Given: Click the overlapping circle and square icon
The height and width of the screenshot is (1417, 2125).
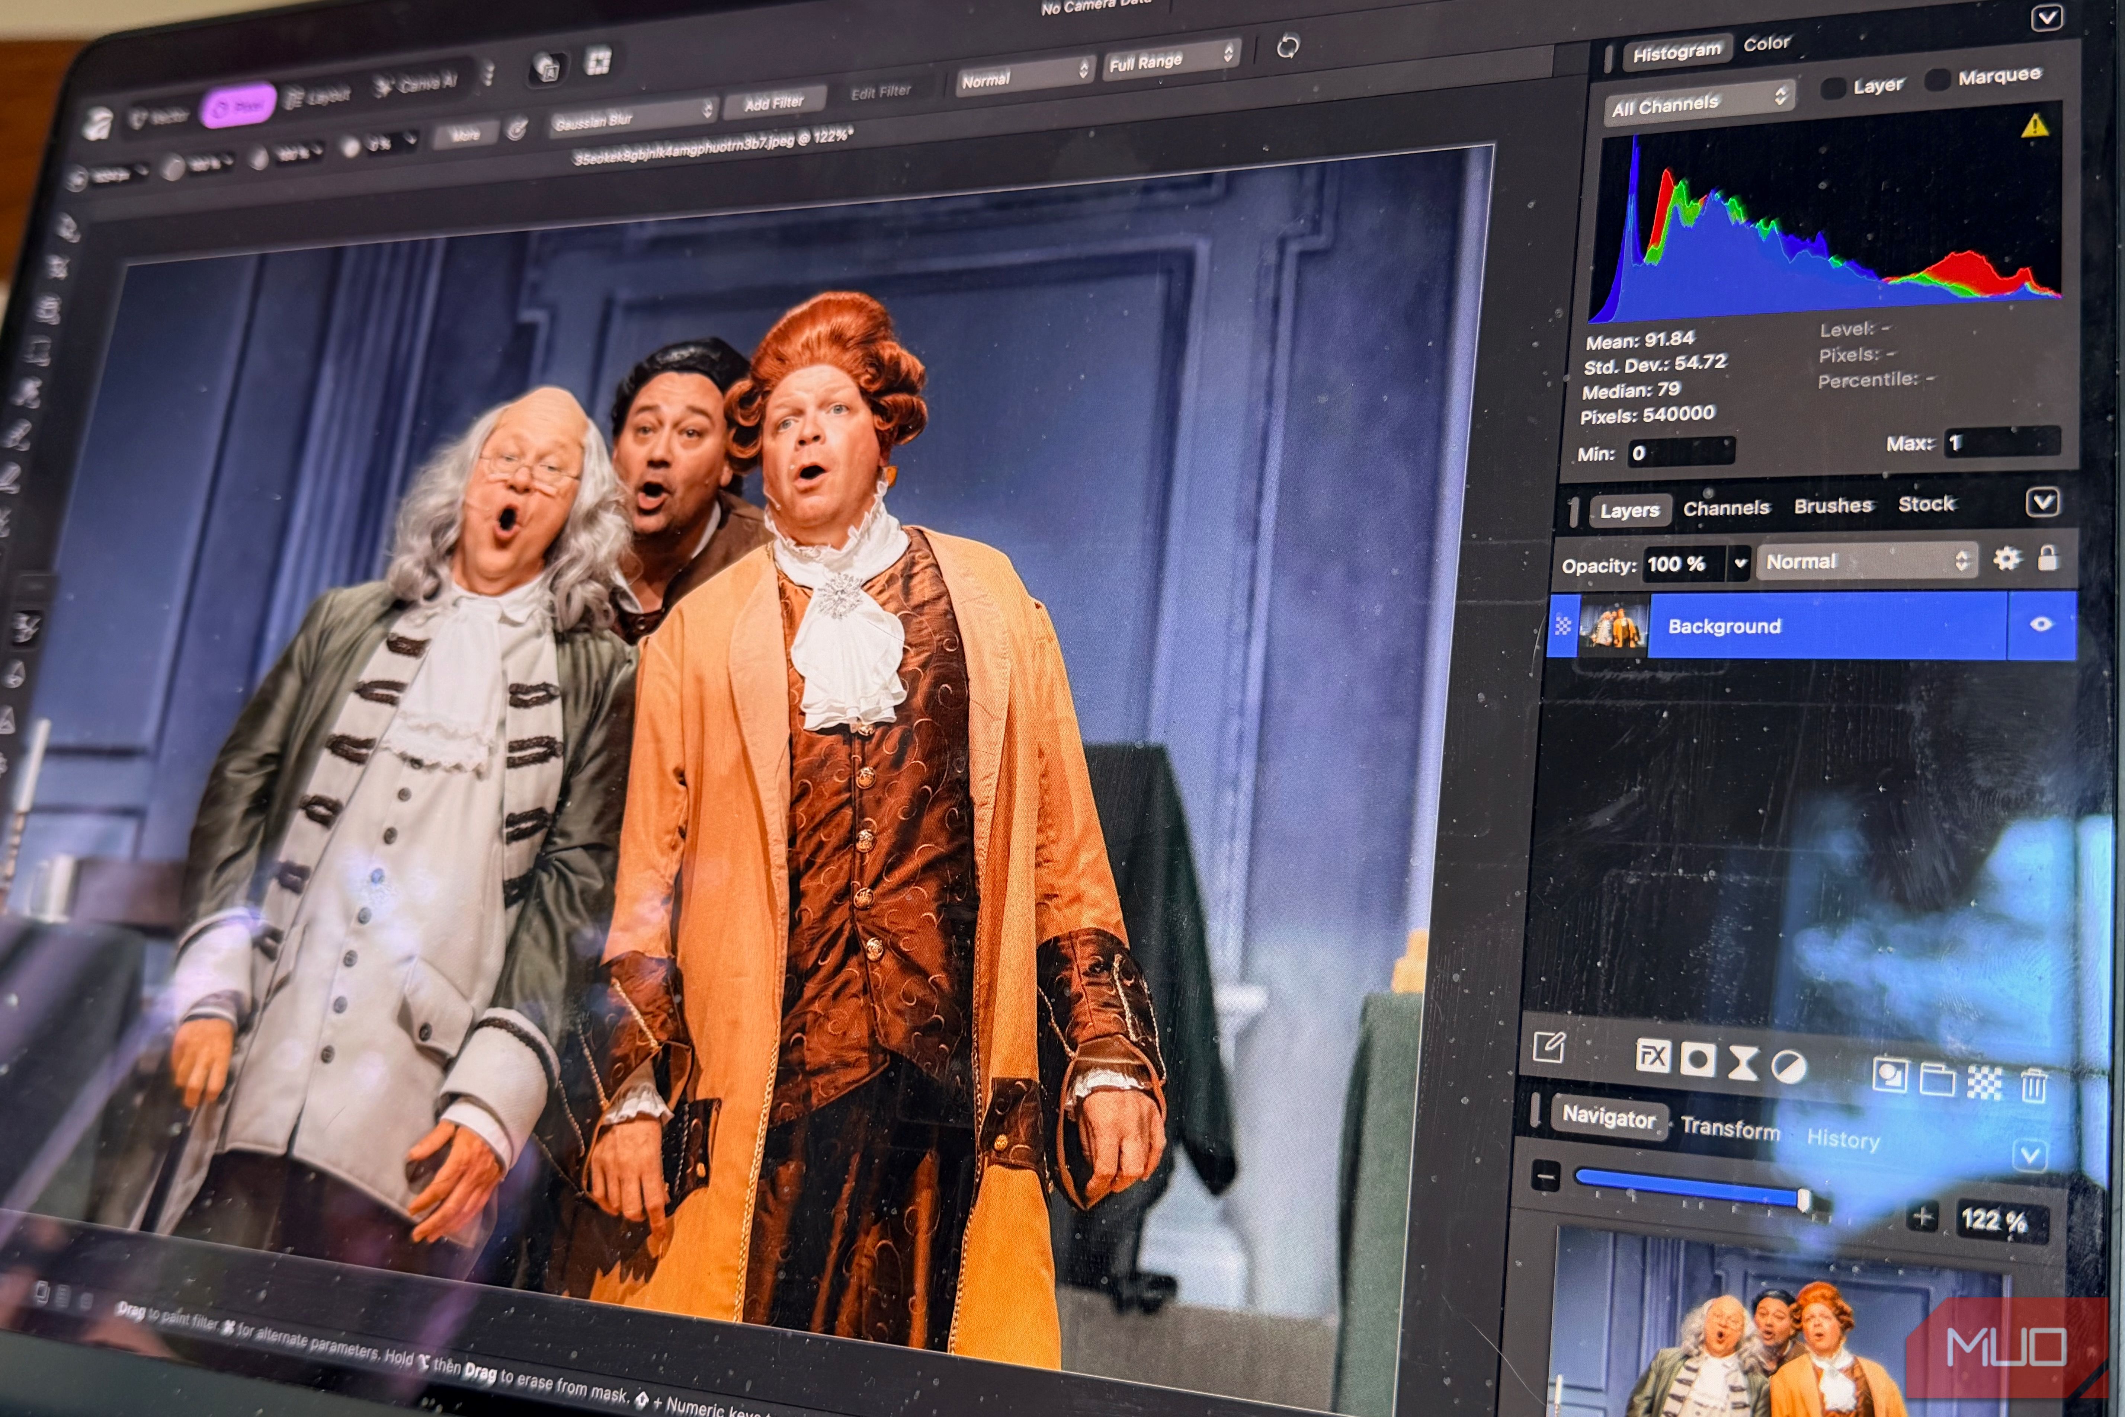Looking at the screenshot, I should tap(1890, 1075).
